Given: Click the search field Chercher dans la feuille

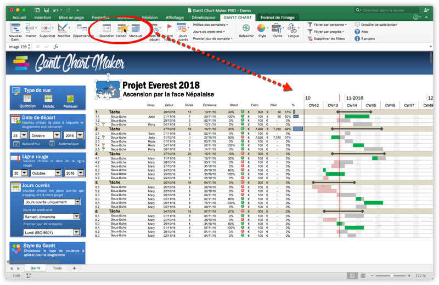Looking at the screenshot, I should tap(386, 10).
